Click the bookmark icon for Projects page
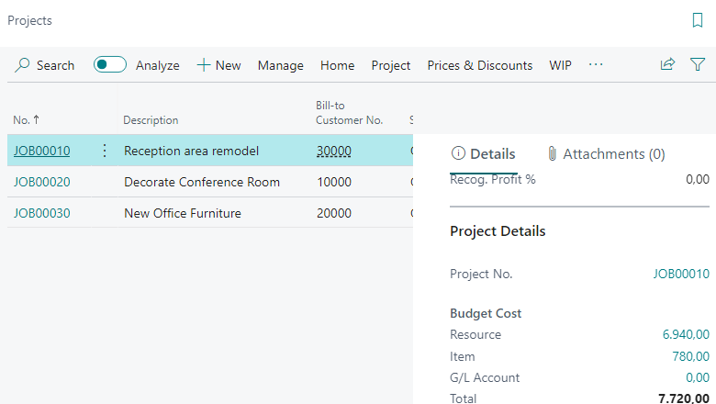Viewport: 716px width, 404px height. 698,20
